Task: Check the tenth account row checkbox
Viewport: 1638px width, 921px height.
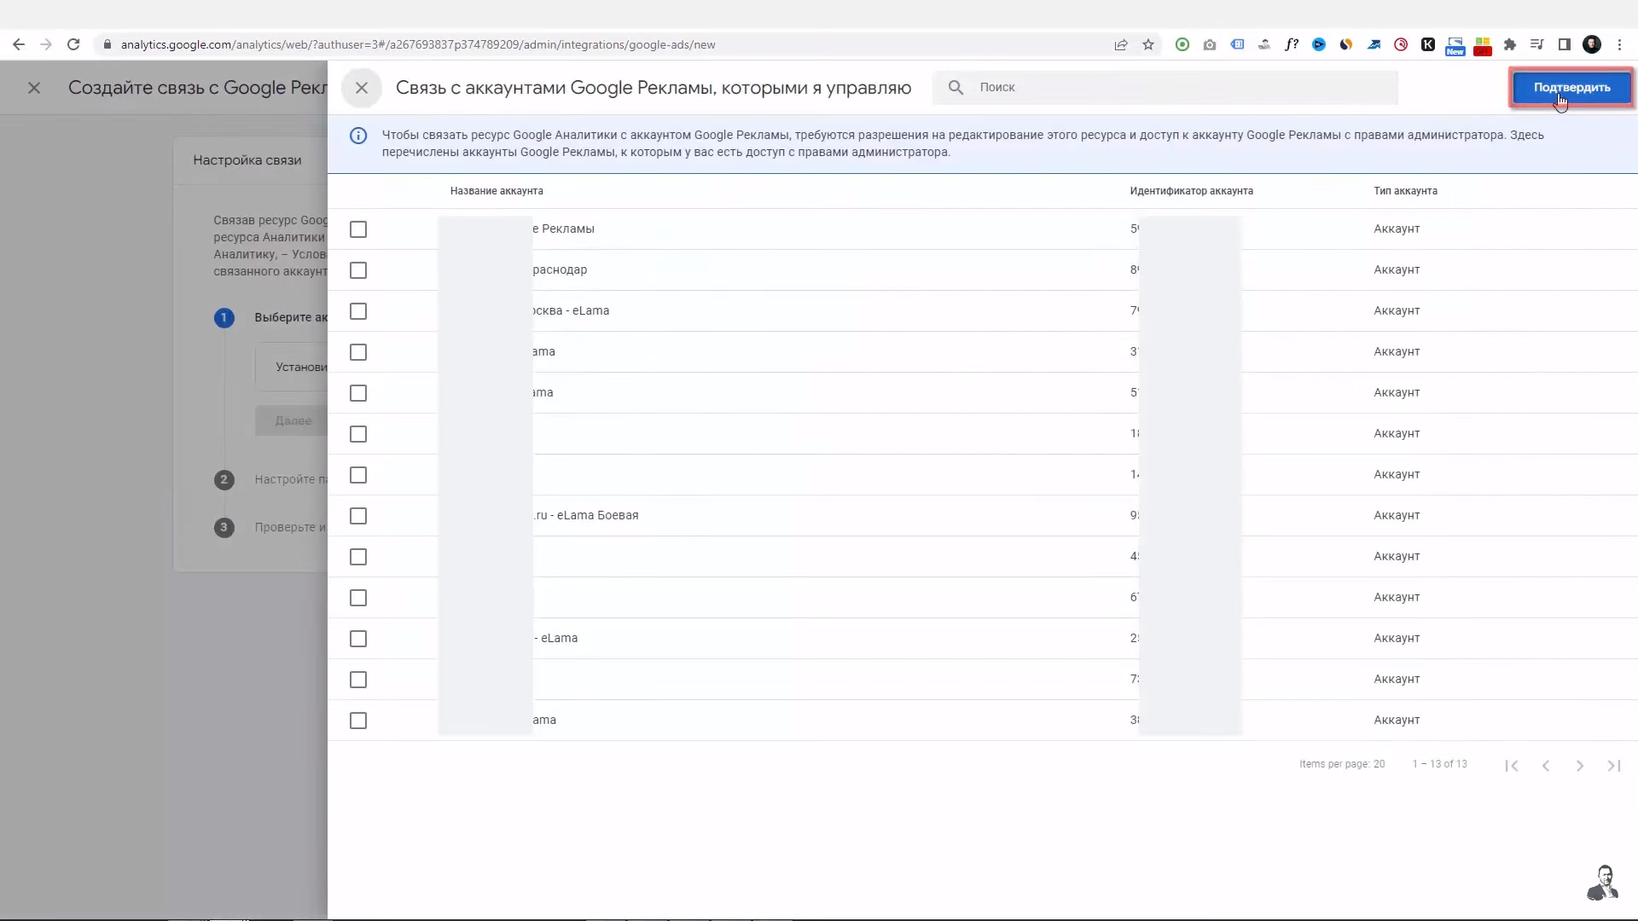Action: 358,598
